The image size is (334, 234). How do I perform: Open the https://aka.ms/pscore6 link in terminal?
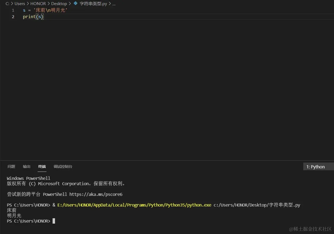(x=96, y=194)
